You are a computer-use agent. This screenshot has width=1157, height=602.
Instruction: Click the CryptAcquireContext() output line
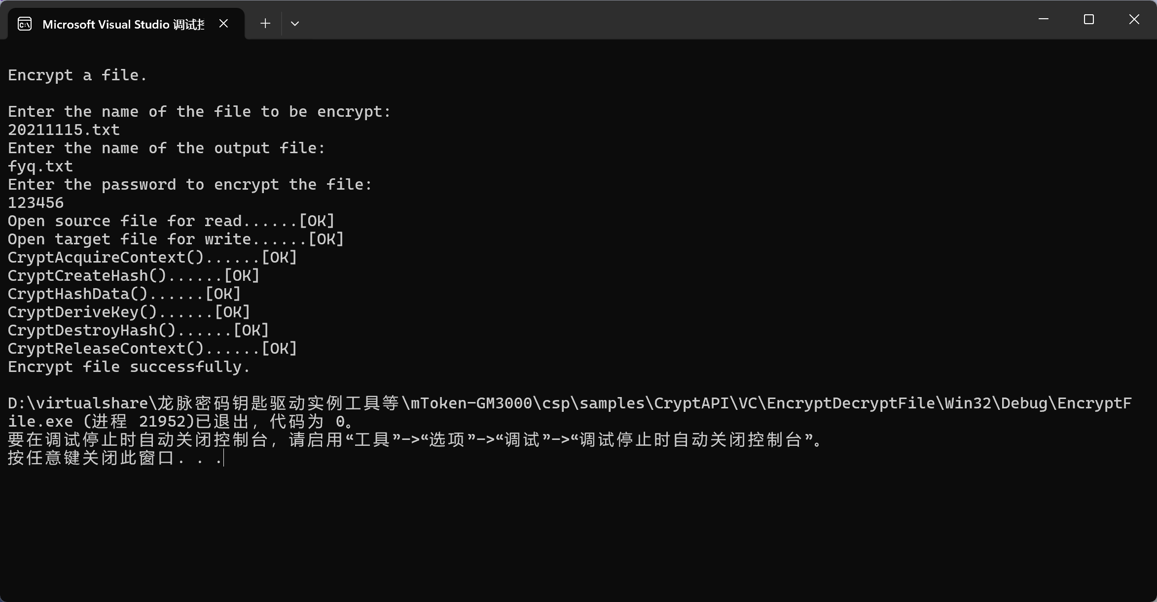click(152, 258)
